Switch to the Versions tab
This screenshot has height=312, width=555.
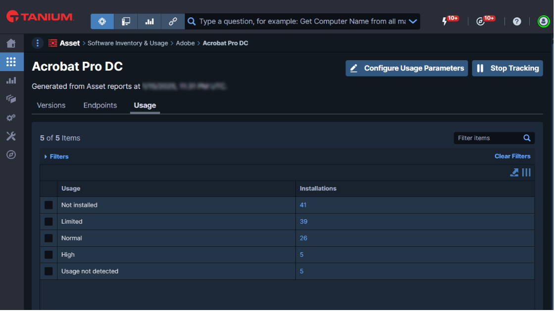[51, 105]
